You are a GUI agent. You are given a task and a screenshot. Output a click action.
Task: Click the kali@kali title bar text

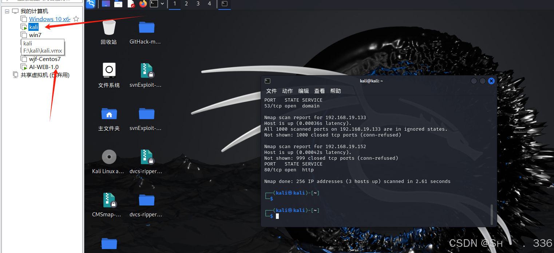pyautogui.click(x=371, y=81)
